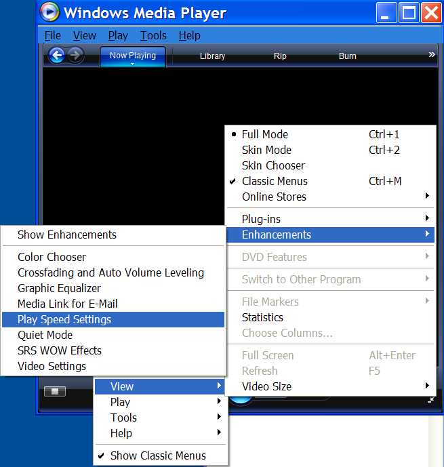Click the Forward navigation arrow button
Screen dimensions: 444x467
point(75,56)
